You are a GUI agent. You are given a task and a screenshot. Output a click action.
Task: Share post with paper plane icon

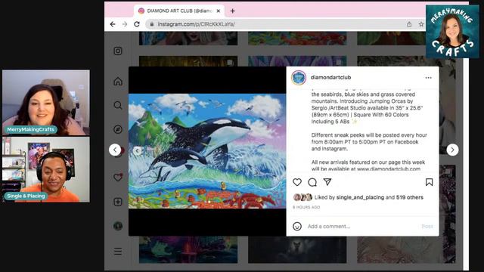327,182
